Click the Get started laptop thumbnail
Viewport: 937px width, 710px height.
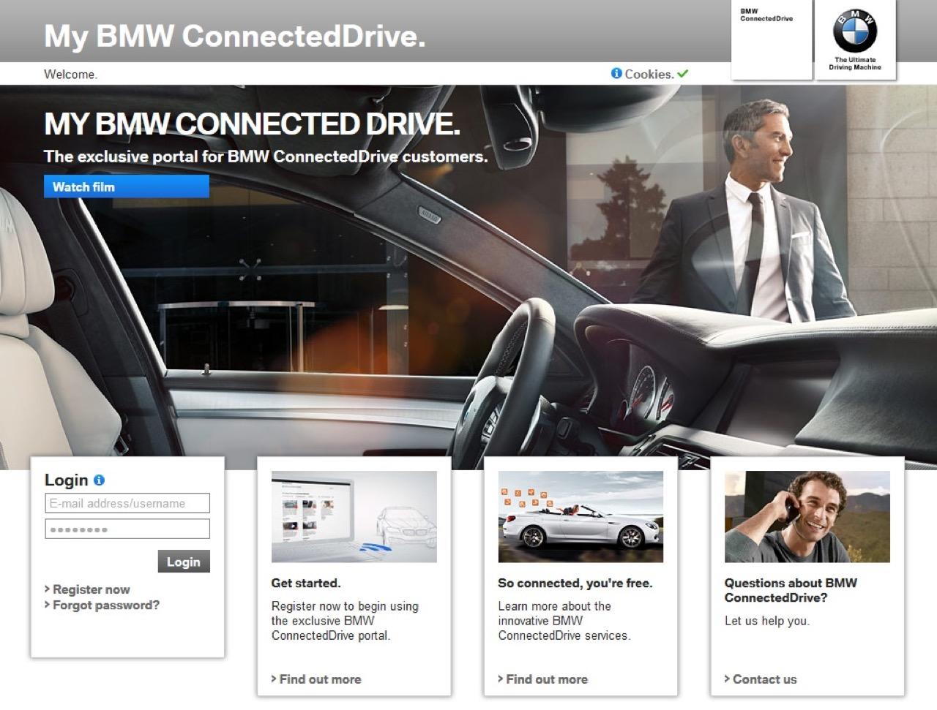click(x=354, y=517)
